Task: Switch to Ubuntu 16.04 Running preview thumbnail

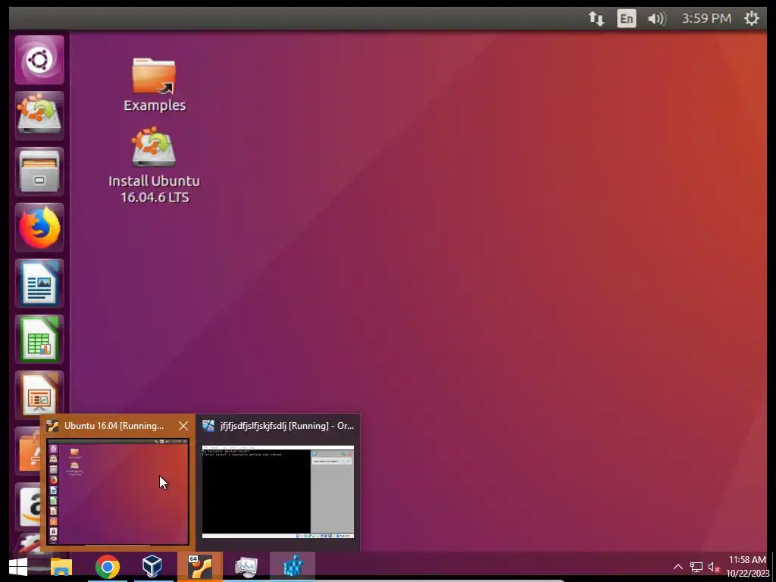Action: [117, 491]
